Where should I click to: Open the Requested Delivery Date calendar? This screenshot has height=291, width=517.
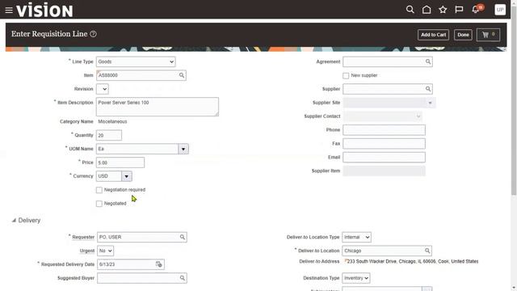(x=159, y=264)
